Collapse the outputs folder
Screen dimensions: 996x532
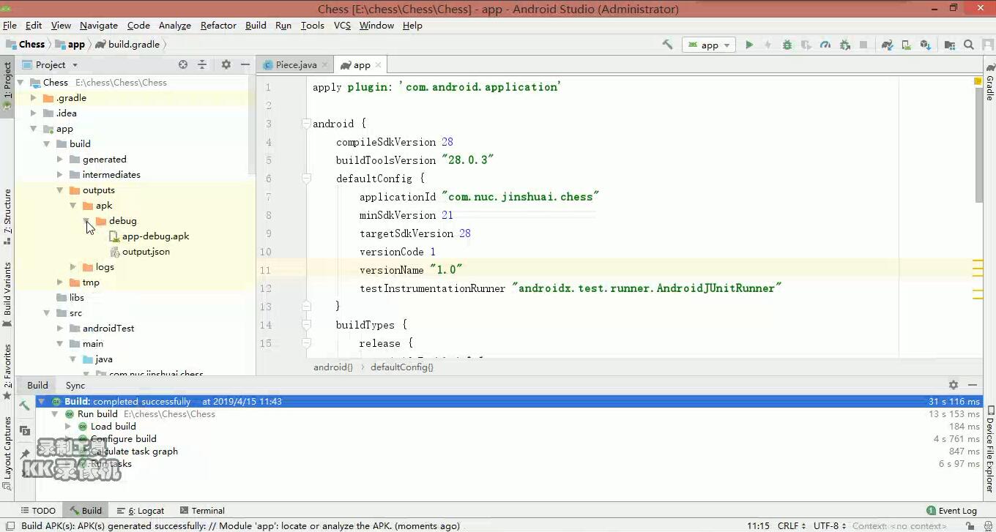point(60,190)
